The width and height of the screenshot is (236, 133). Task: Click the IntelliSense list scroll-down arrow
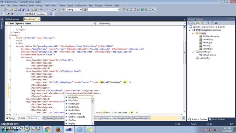pyautogui.click(x=93, y=123)
